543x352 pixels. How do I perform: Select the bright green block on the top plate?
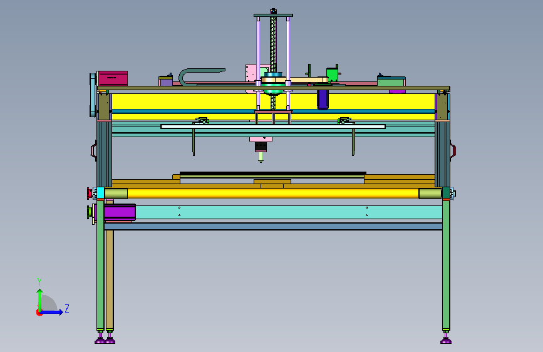pyautogui.click(x=332, y=75)
